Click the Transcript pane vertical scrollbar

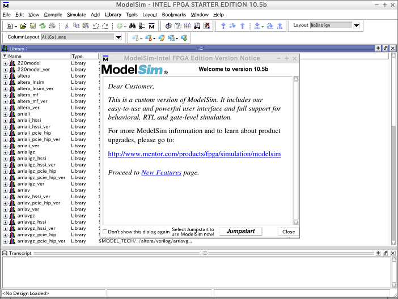(x=394, y=272)
